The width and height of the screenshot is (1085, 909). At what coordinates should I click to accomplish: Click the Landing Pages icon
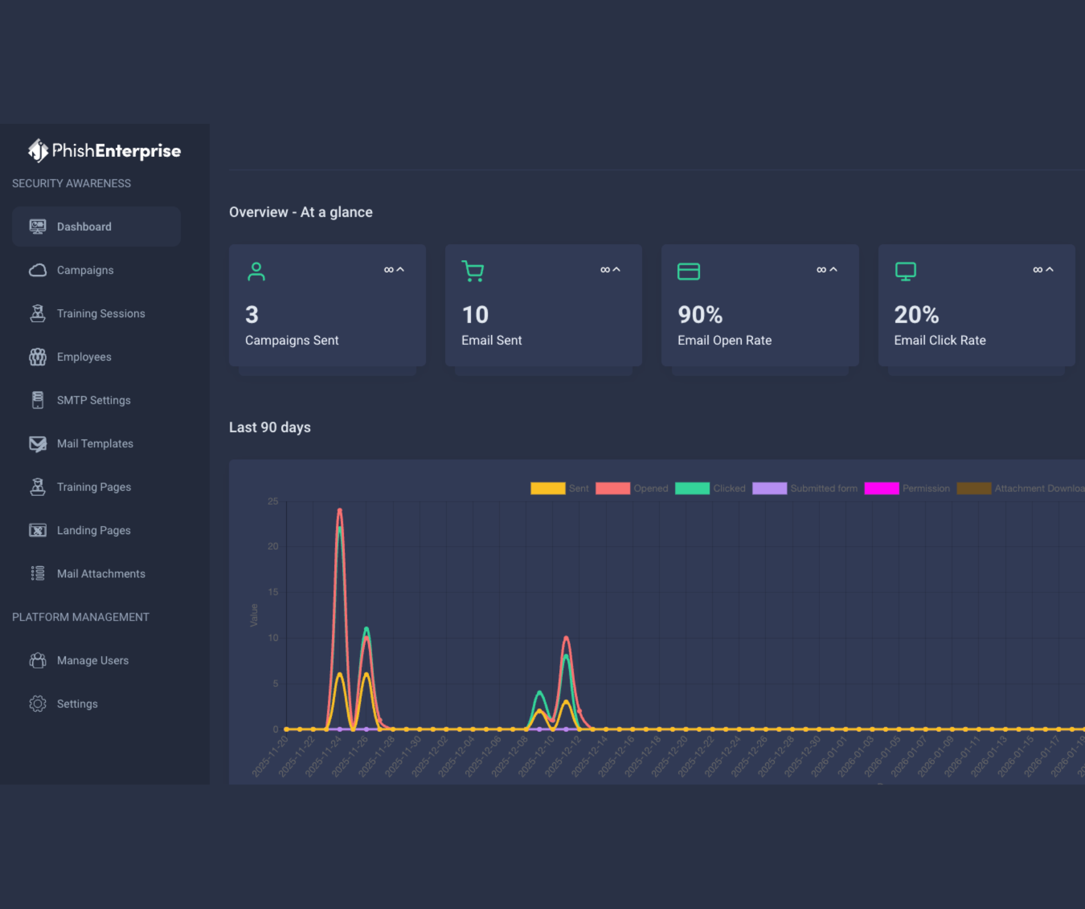(x=37, y=529)
